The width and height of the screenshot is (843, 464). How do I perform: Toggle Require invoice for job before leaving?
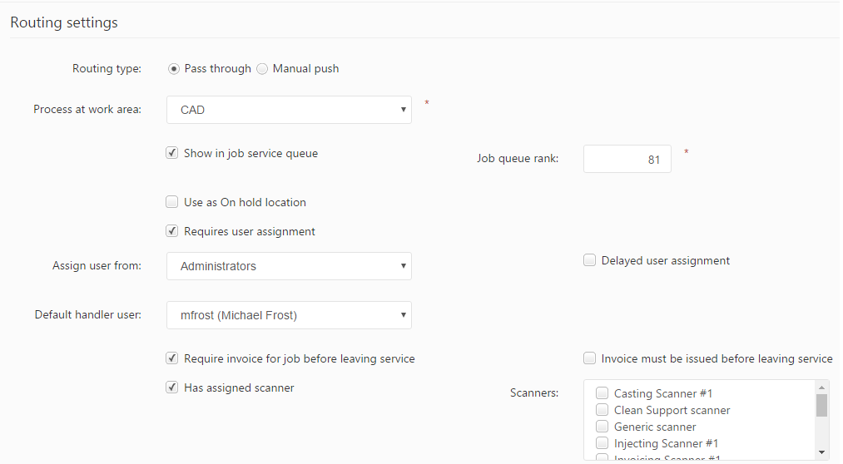(172, 359)
